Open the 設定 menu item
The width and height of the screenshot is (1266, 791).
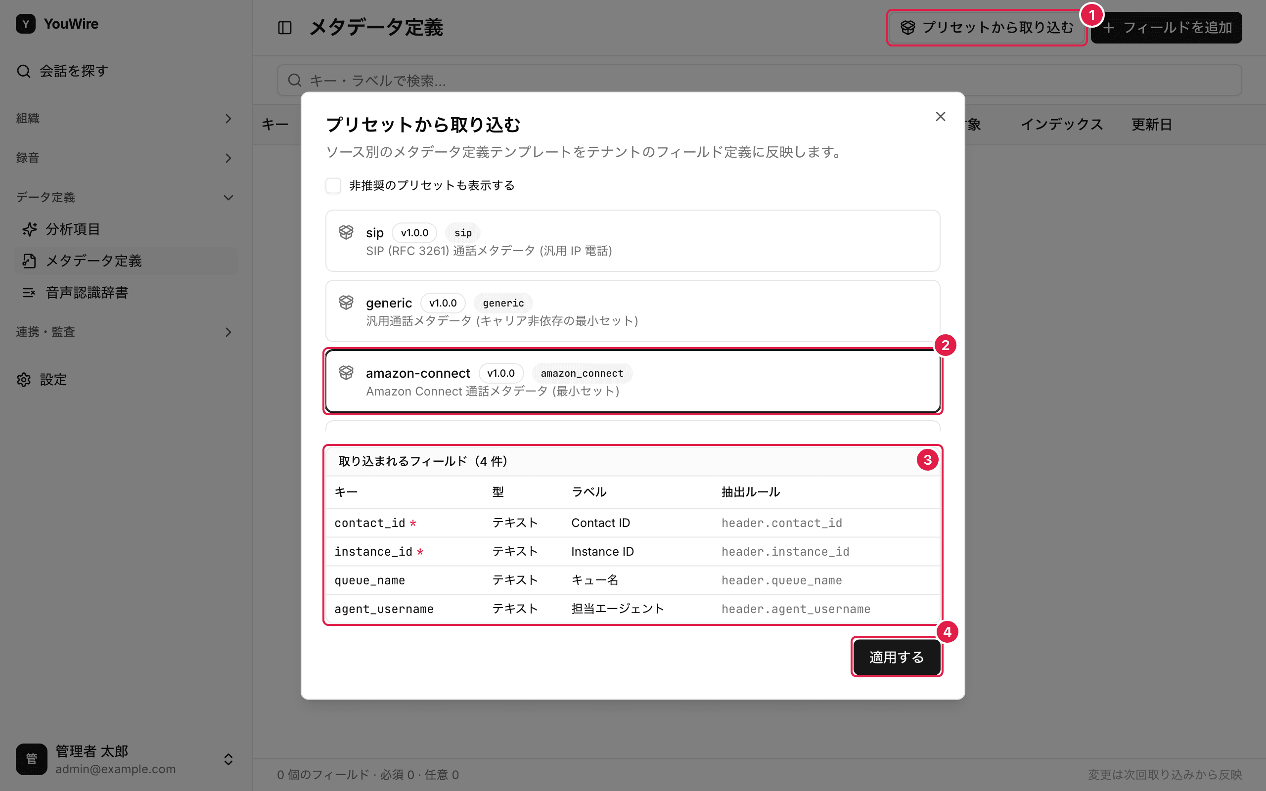(x=126, y=380)
